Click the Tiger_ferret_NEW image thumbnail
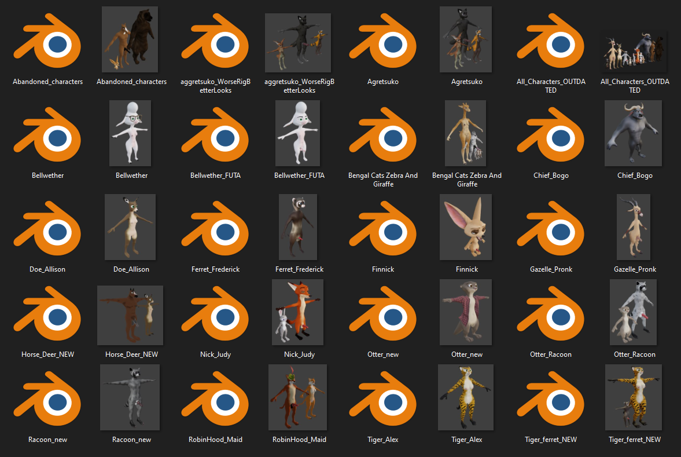The image size is (681, 457). [x=633, y=397]
